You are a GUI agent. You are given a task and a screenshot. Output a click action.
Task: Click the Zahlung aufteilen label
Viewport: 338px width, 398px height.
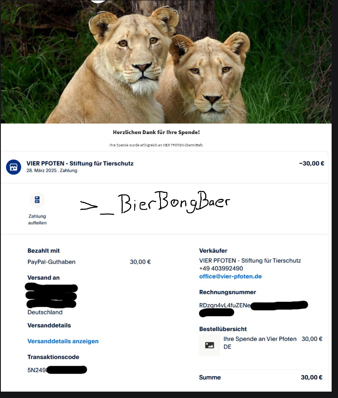(37, 220)
